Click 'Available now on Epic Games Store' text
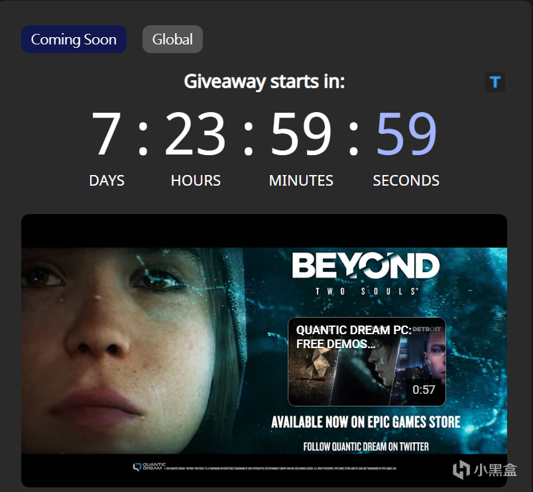The height and width of the screenshot is (492, 533). pyautogui.click(x=366, y=422)
